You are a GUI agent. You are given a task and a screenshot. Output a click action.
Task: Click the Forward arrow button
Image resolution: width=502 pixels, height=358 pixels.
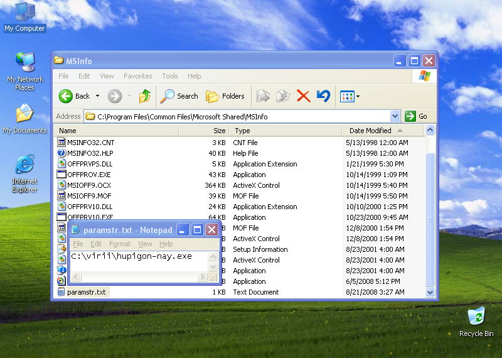tap(115, 96)
